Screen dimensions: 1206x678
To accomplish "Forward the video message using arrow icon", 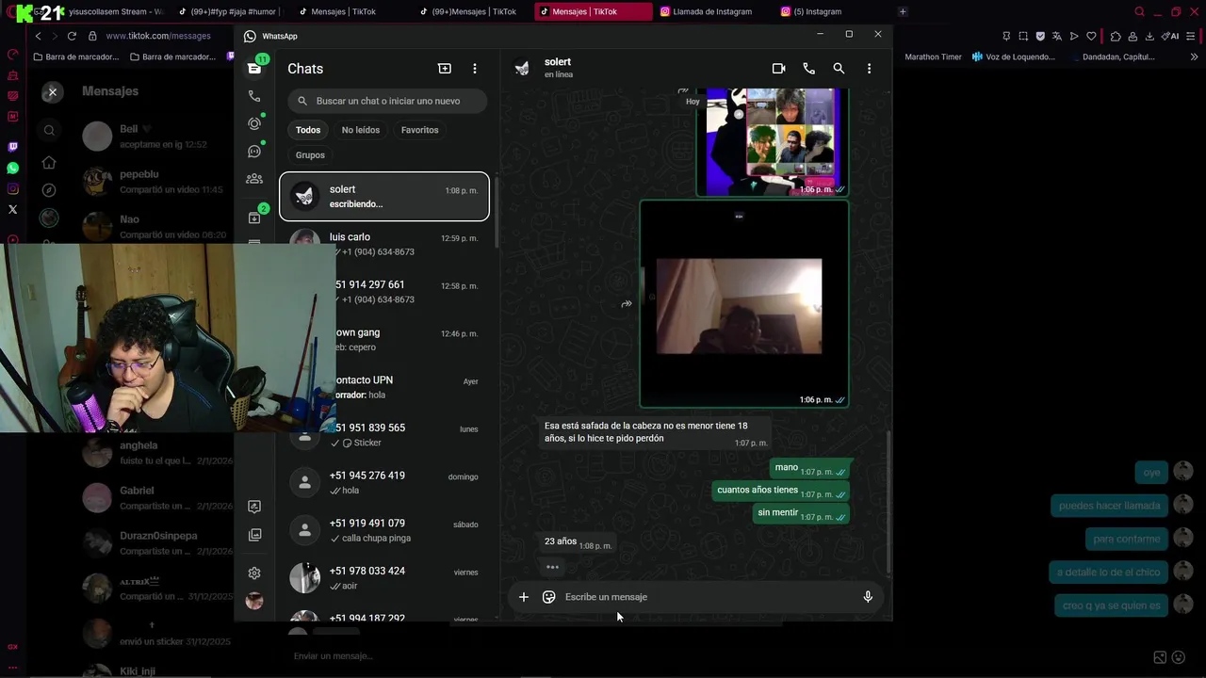I will pyautogui.click(x=626, y=304).
